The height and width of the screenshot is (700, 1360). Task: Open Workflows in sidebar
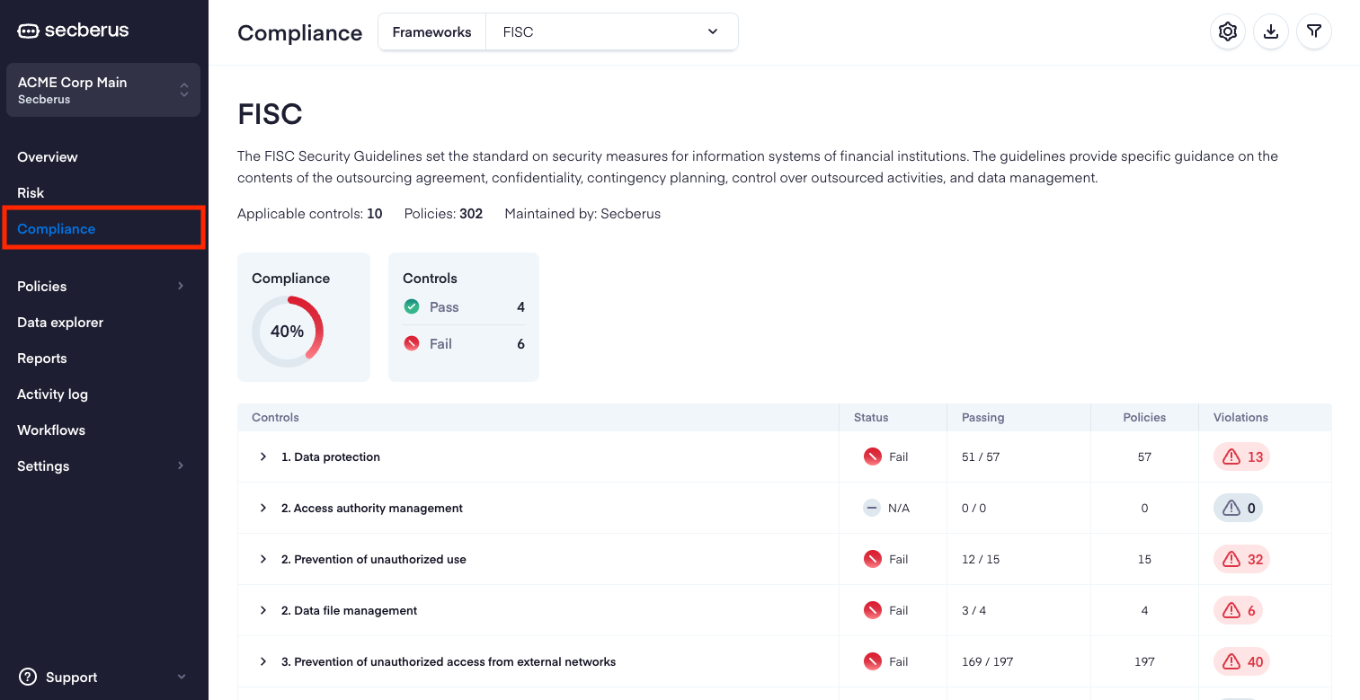click(51, 430)
